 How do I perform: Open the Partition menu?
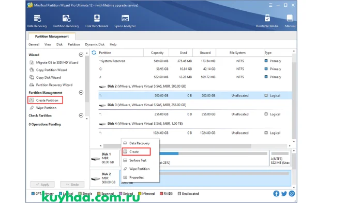[73, 44]
